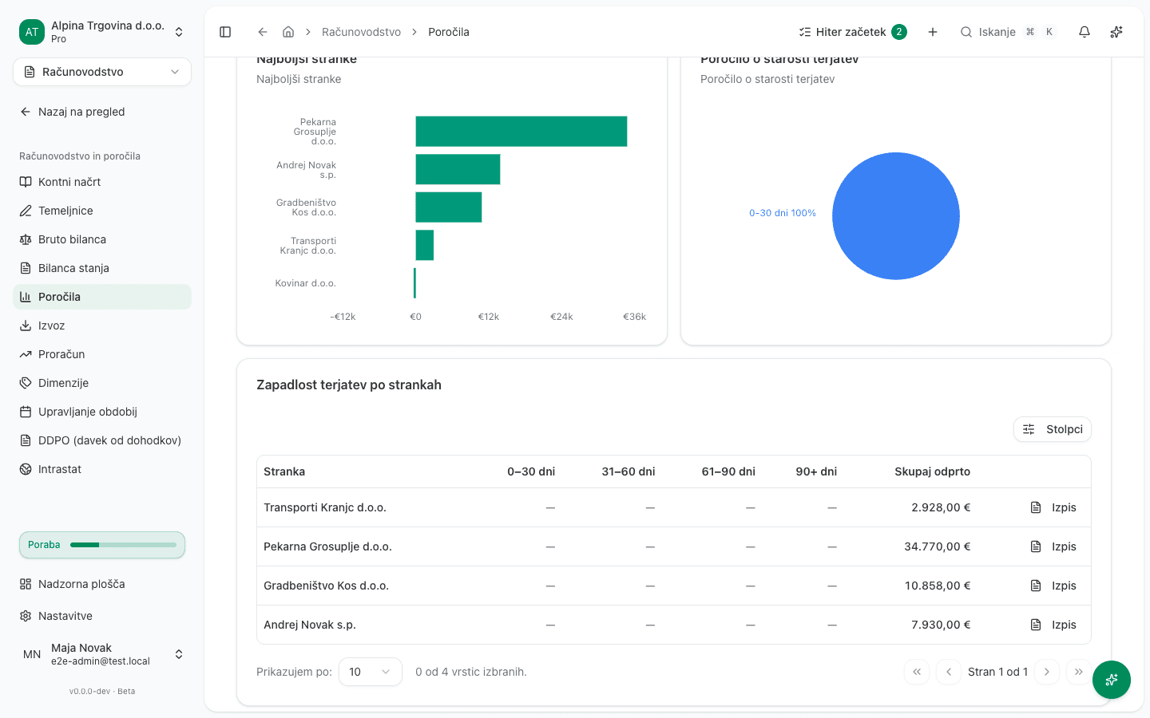
Task: Open Dimenzije in sidebar
Action: pyautogui.click(x=102, y=383)
